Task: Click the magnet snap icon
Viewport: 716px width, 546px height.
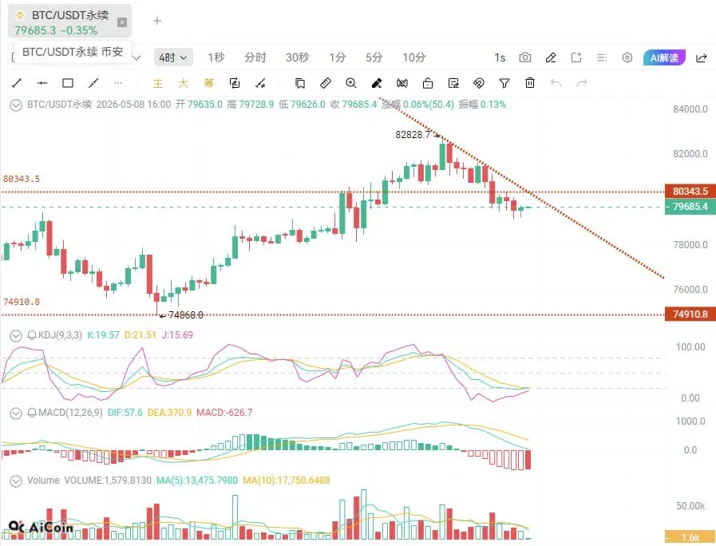Action: pos(479,83)
